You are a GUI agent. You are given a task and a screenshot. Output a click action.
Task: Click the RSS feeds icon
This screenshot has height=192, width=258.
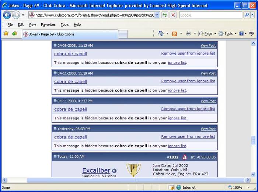tap(174, 34)
